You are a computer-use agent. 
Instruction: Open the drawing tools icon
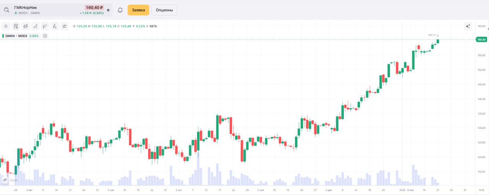[x=35, y=26]
